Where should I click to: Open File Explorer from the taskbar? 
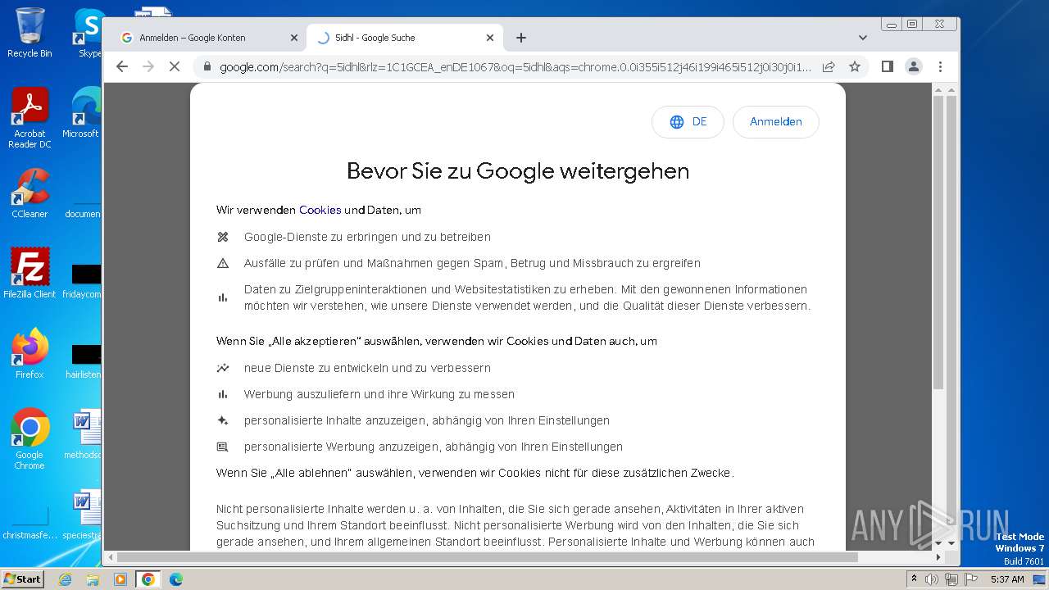[93, 579]
